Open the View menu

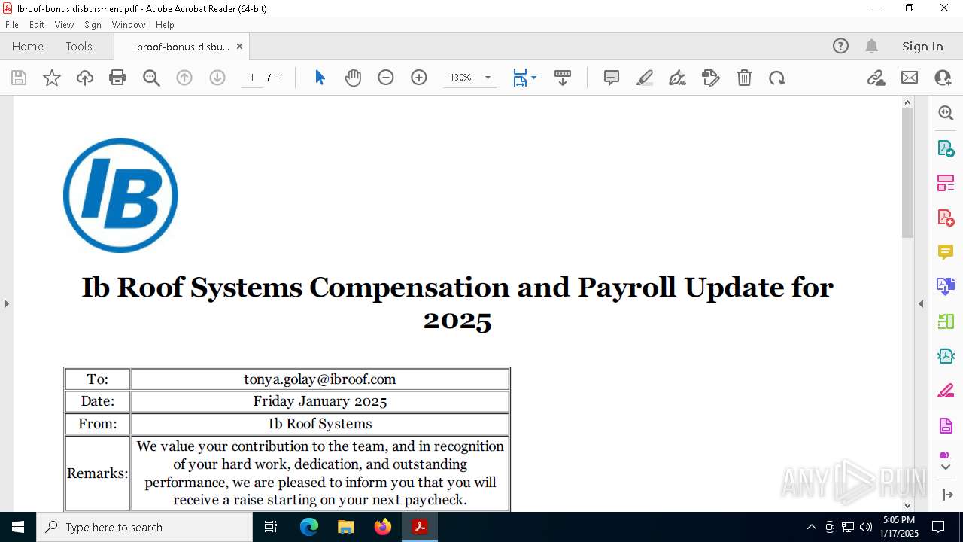coord(64,25)
